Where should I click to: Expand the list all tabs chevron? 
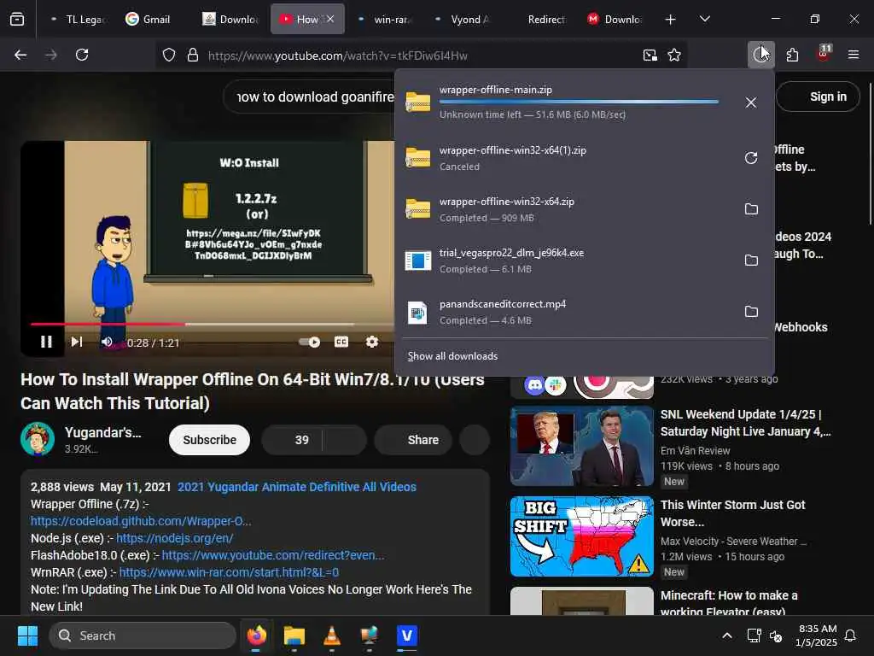(x=704, y=19)
